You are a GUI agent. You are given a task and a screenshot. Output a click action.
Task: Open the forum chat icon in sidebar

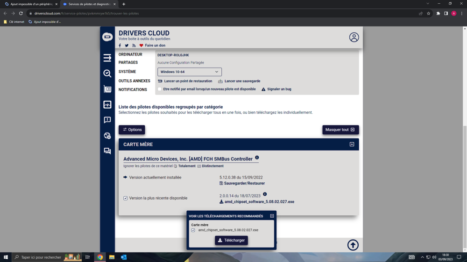coord(107,151)
